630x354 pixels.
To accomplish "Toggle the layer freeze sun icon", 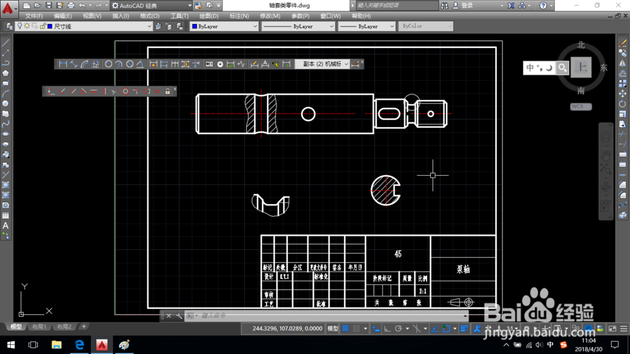I will pos(27,26).
